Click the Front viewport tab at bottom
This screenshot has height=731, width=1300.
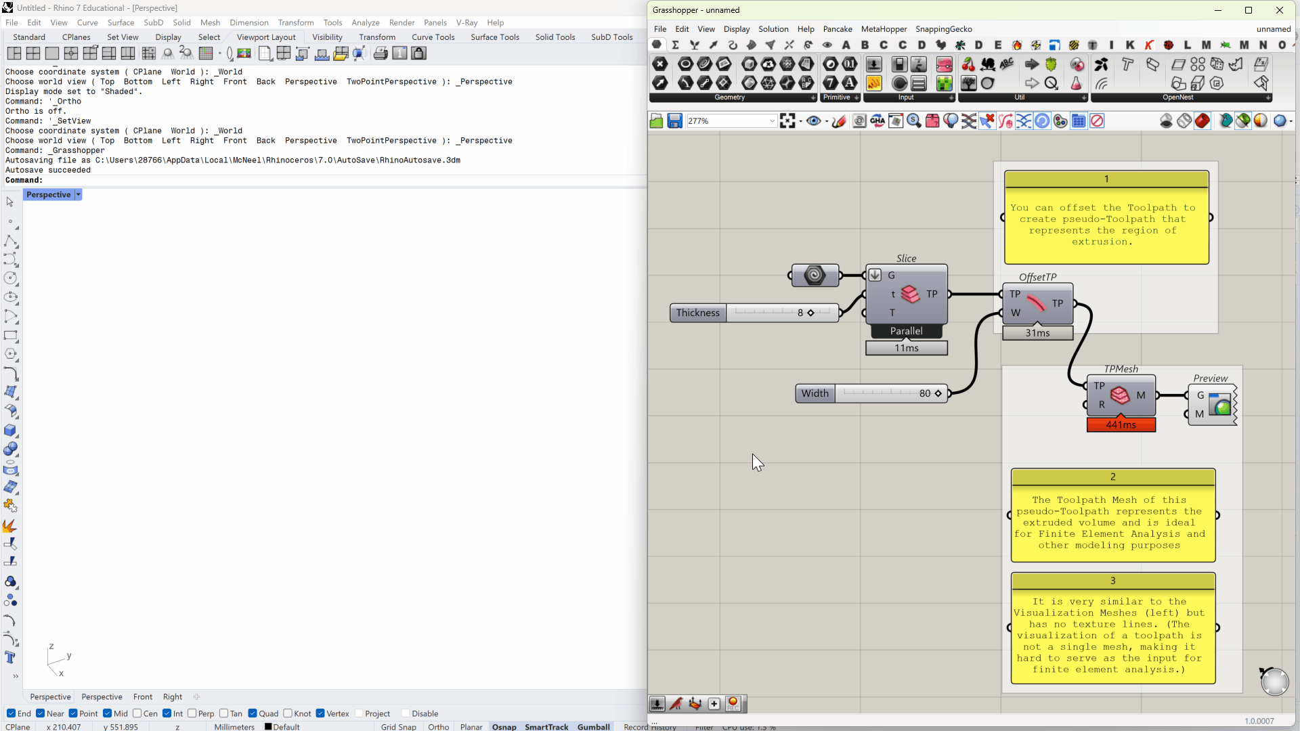tap(142, 696)
